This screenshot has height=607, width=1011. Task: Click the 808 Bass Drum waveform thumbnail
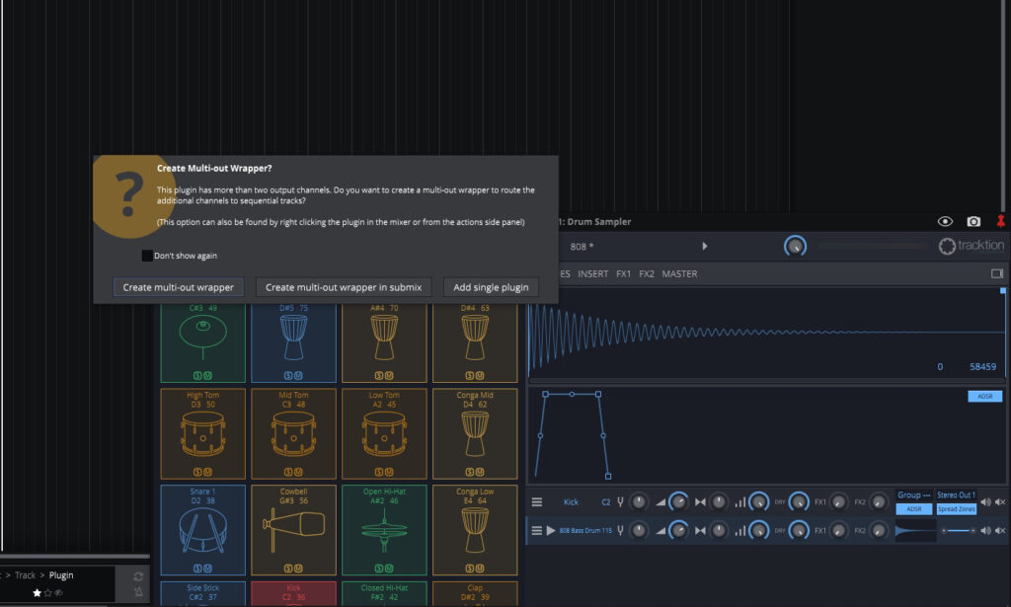(x=915, y=530)
